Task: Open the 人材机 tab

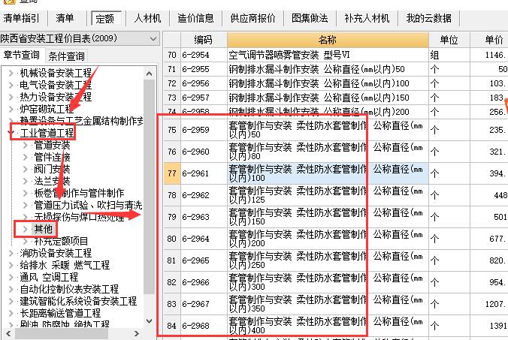Action: 148,19
